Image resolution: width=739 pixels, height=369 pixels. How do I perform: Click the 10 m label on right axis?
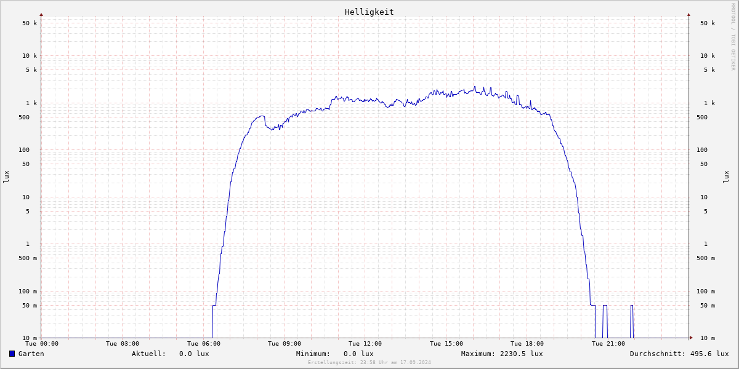pyautogui.click(x=708, y=338)
